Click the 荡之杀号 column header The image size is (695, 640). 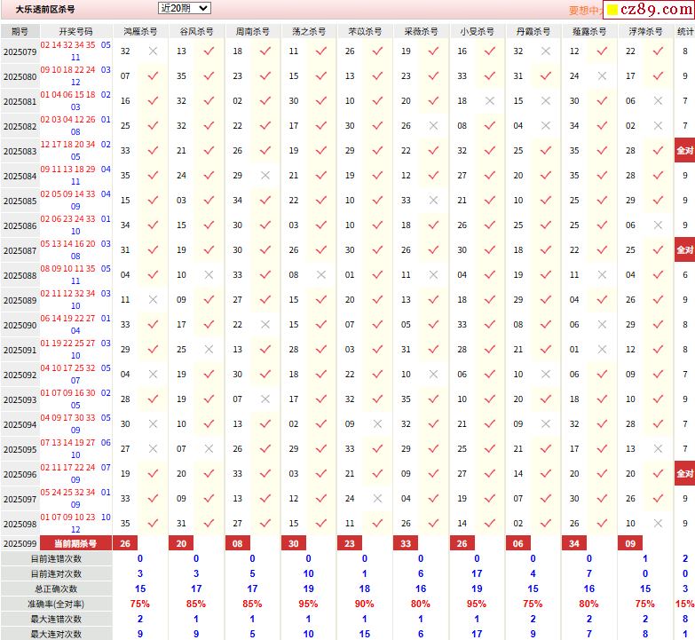[309, 31]
